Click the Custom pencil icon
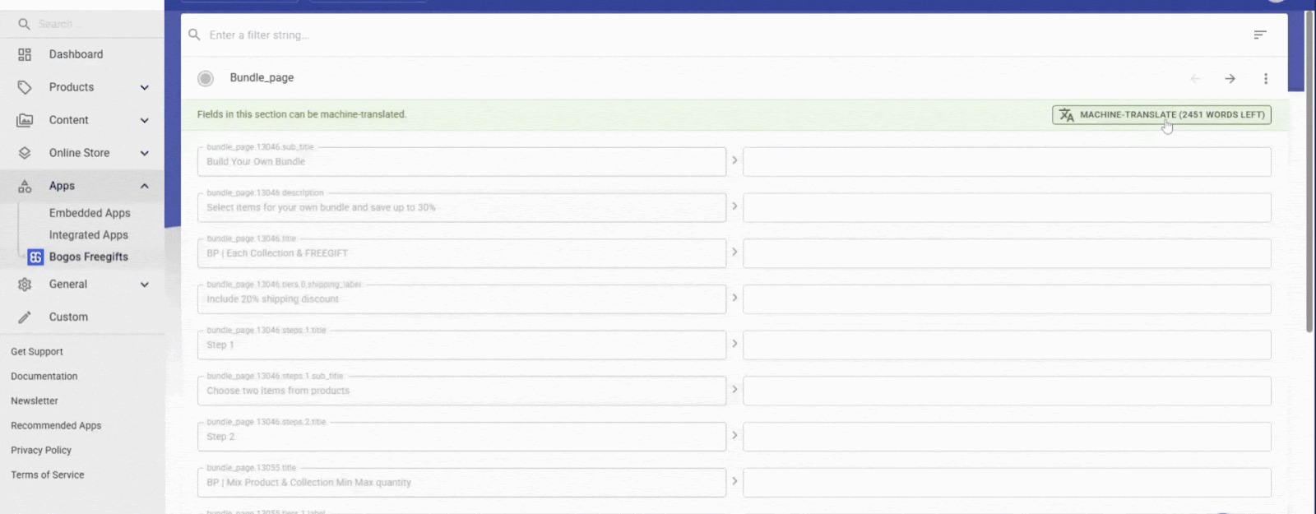The height and width of the screenshot is (514, 1316). pos(25,317)
